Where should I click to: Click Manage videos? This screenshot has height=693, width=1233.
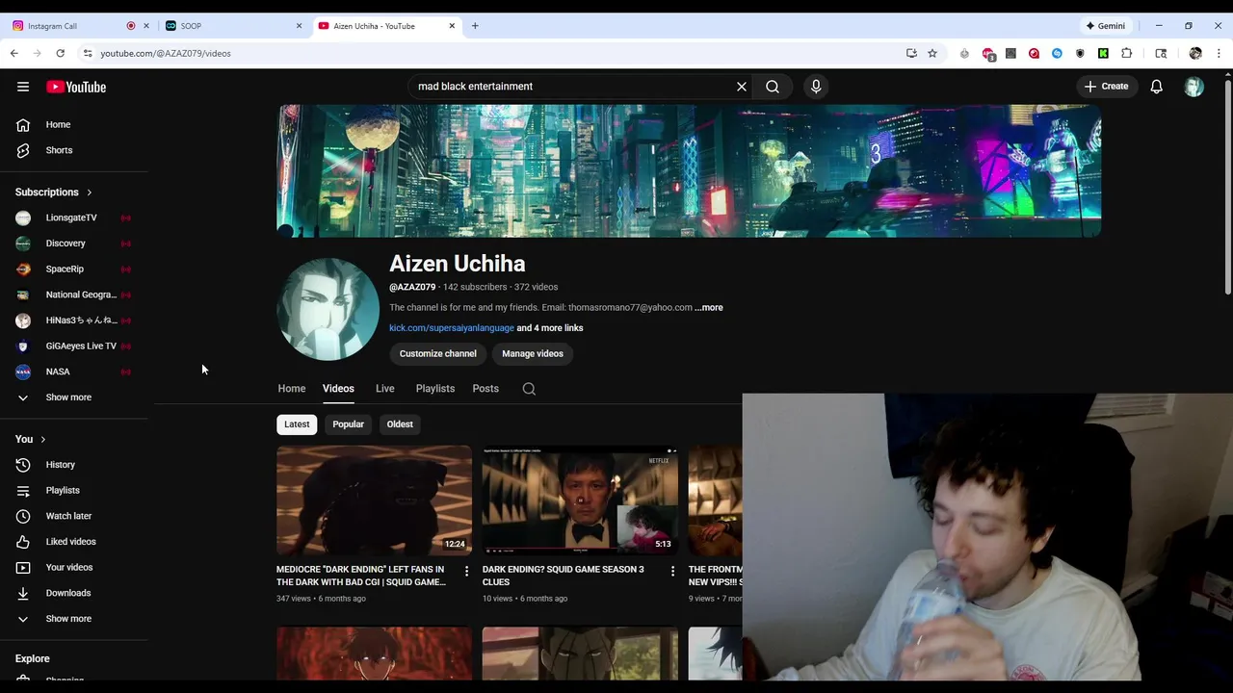533,354
